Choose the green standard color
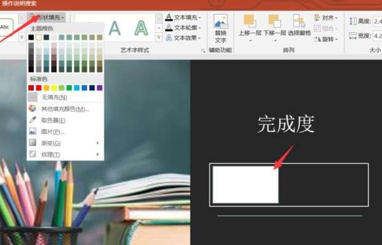 point(69,88)
